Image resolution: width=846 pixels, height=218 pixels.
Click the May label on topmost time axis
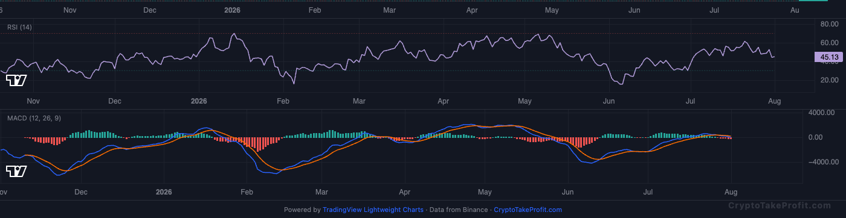pos(552,10)
